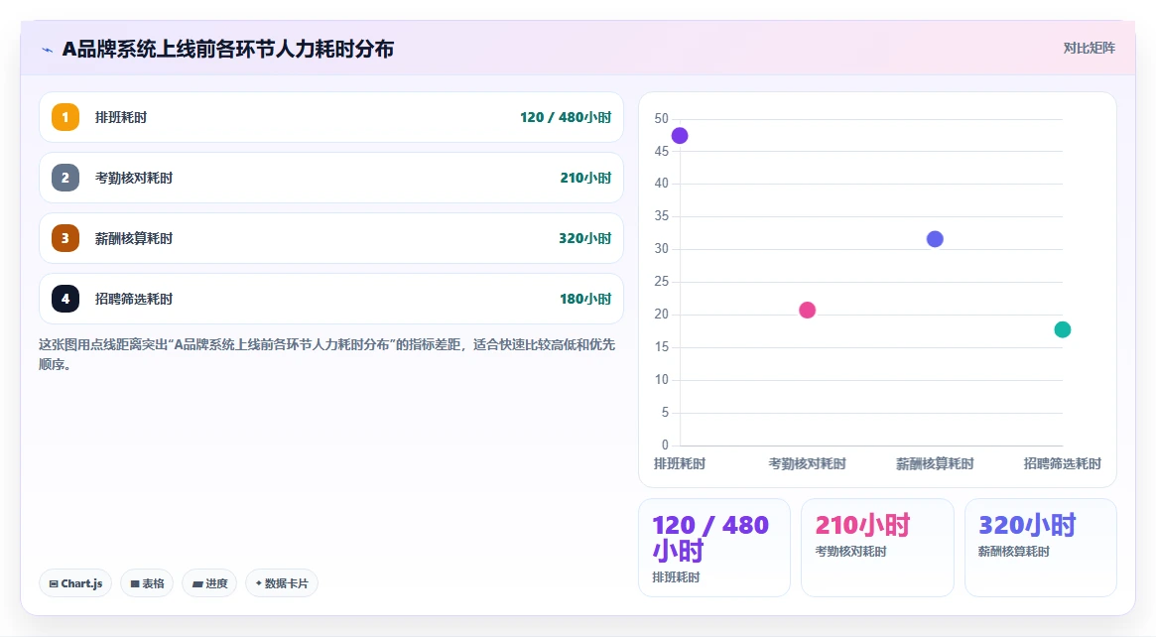Click the teal 招聘筛选耗时 chart point

(x=1063, y=329)
